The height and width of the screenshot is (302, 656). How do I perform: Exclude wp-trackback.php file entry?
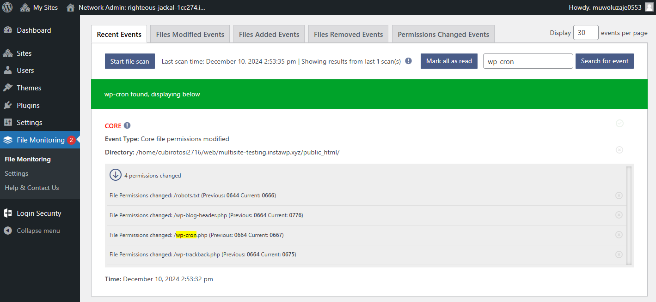619,255
